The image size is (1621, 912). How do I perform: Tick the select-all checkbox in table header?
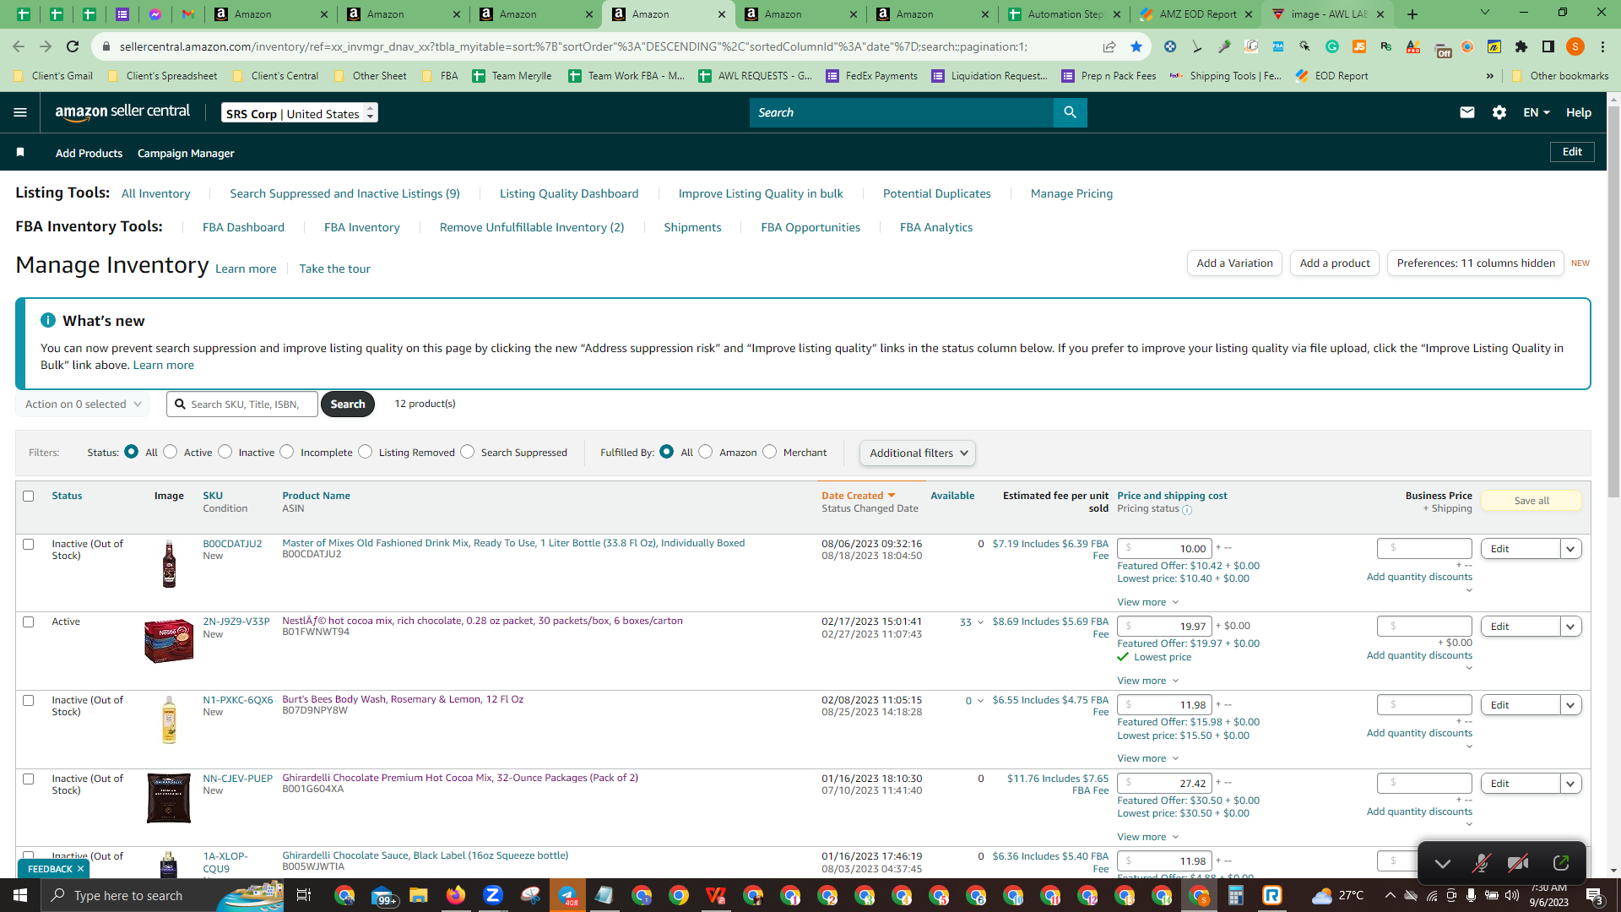click(x=29, y=496)
